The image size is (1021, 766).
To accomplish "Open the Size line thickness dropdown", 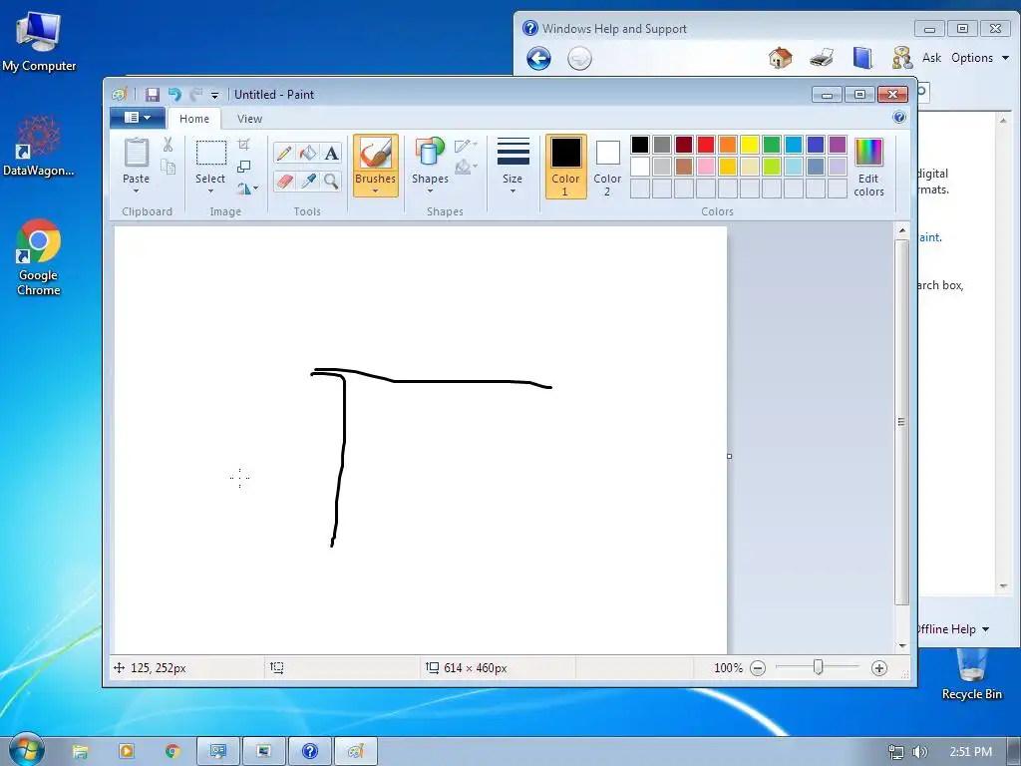I will click(512, 166).
